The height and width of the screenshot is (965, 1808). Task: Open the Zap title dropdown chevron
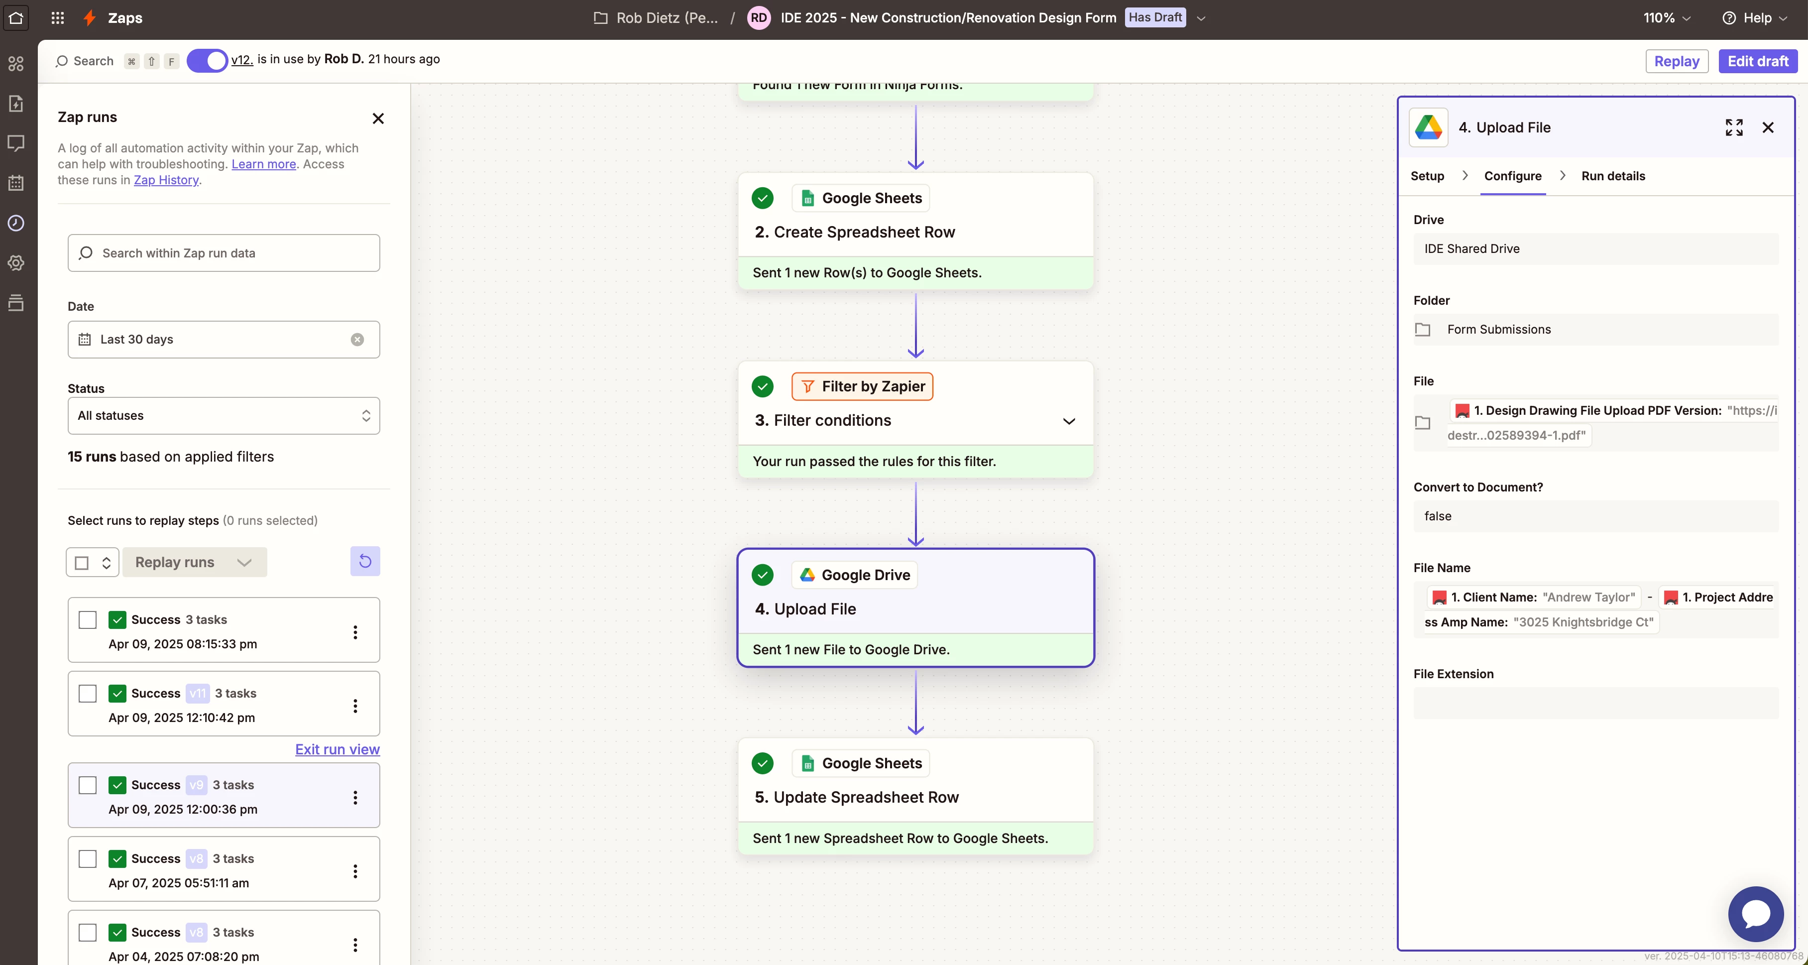pos(1201,18)
